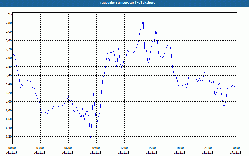Click the 2,20 y-axis value
Viewport: 249px width, 156px height.
[x=9, y=49]
